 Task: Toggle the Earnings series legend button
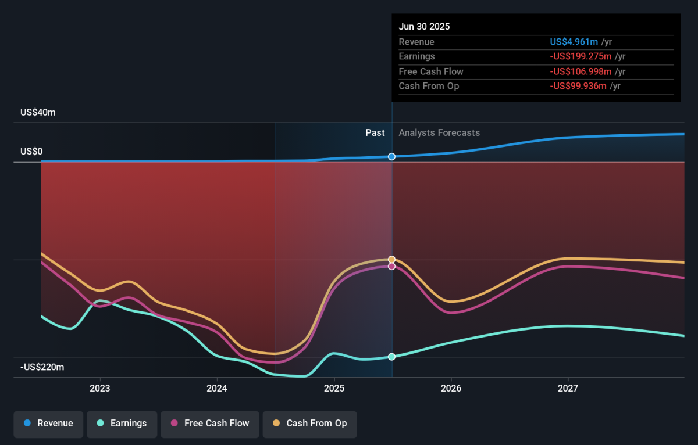pos(122,424)
